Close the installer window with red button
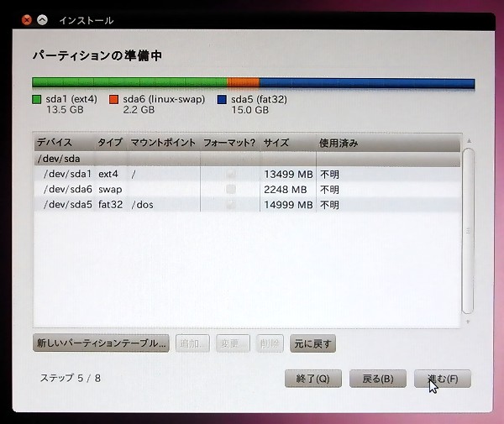 (x=27, y=20)
